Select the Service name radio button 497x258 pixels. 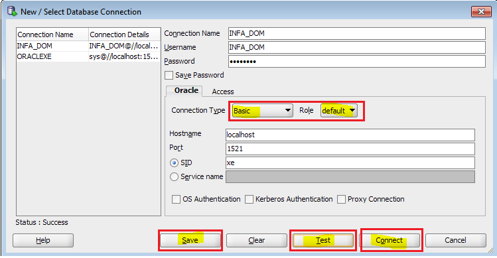pyautogui.click(x=174, y=176)
